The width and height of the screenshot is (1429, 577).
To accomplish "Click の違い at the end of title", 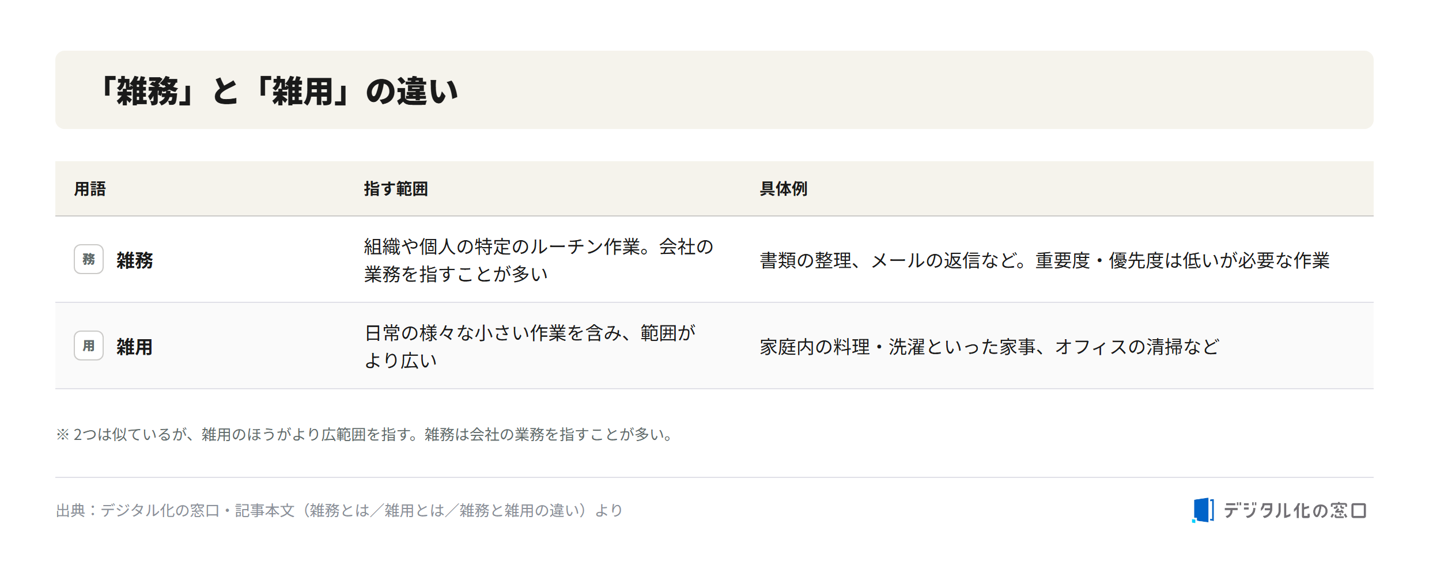I will pyautogui.click(x=412, y=91).
